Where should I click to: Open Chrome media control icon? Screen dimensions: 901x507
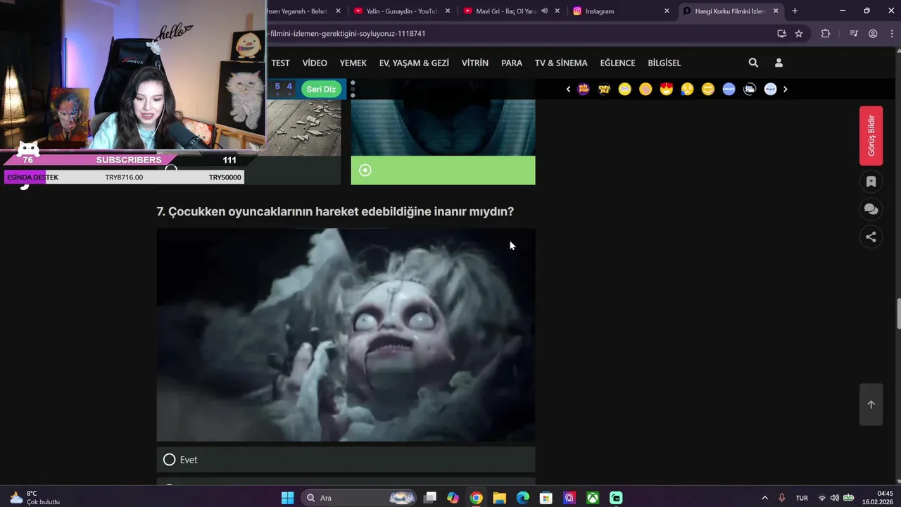(x=854, y=33)
